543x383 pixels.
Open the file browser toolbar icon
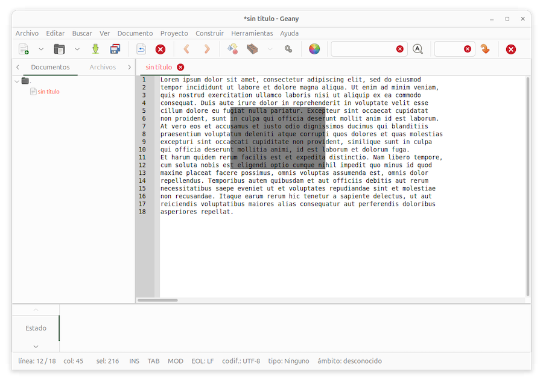pos(59,49)
